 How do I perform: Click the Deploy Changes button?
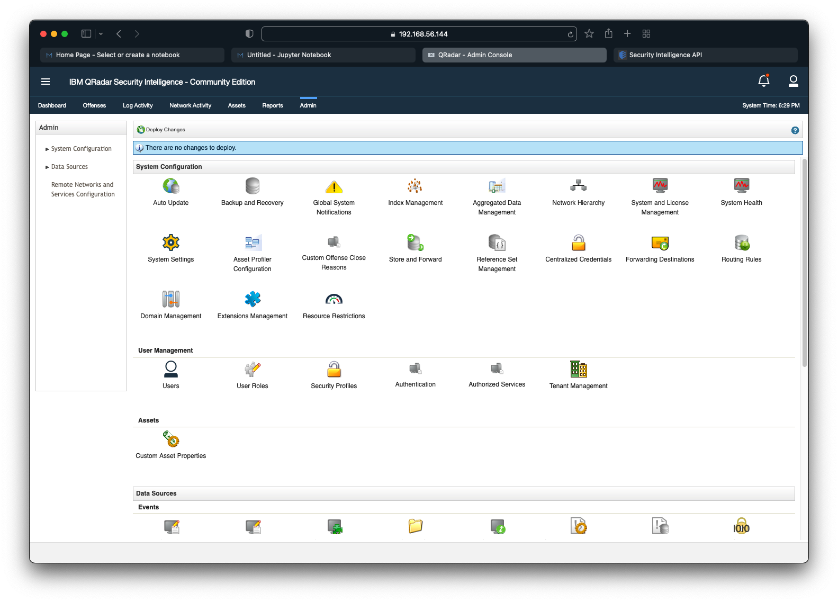(161, 130)
